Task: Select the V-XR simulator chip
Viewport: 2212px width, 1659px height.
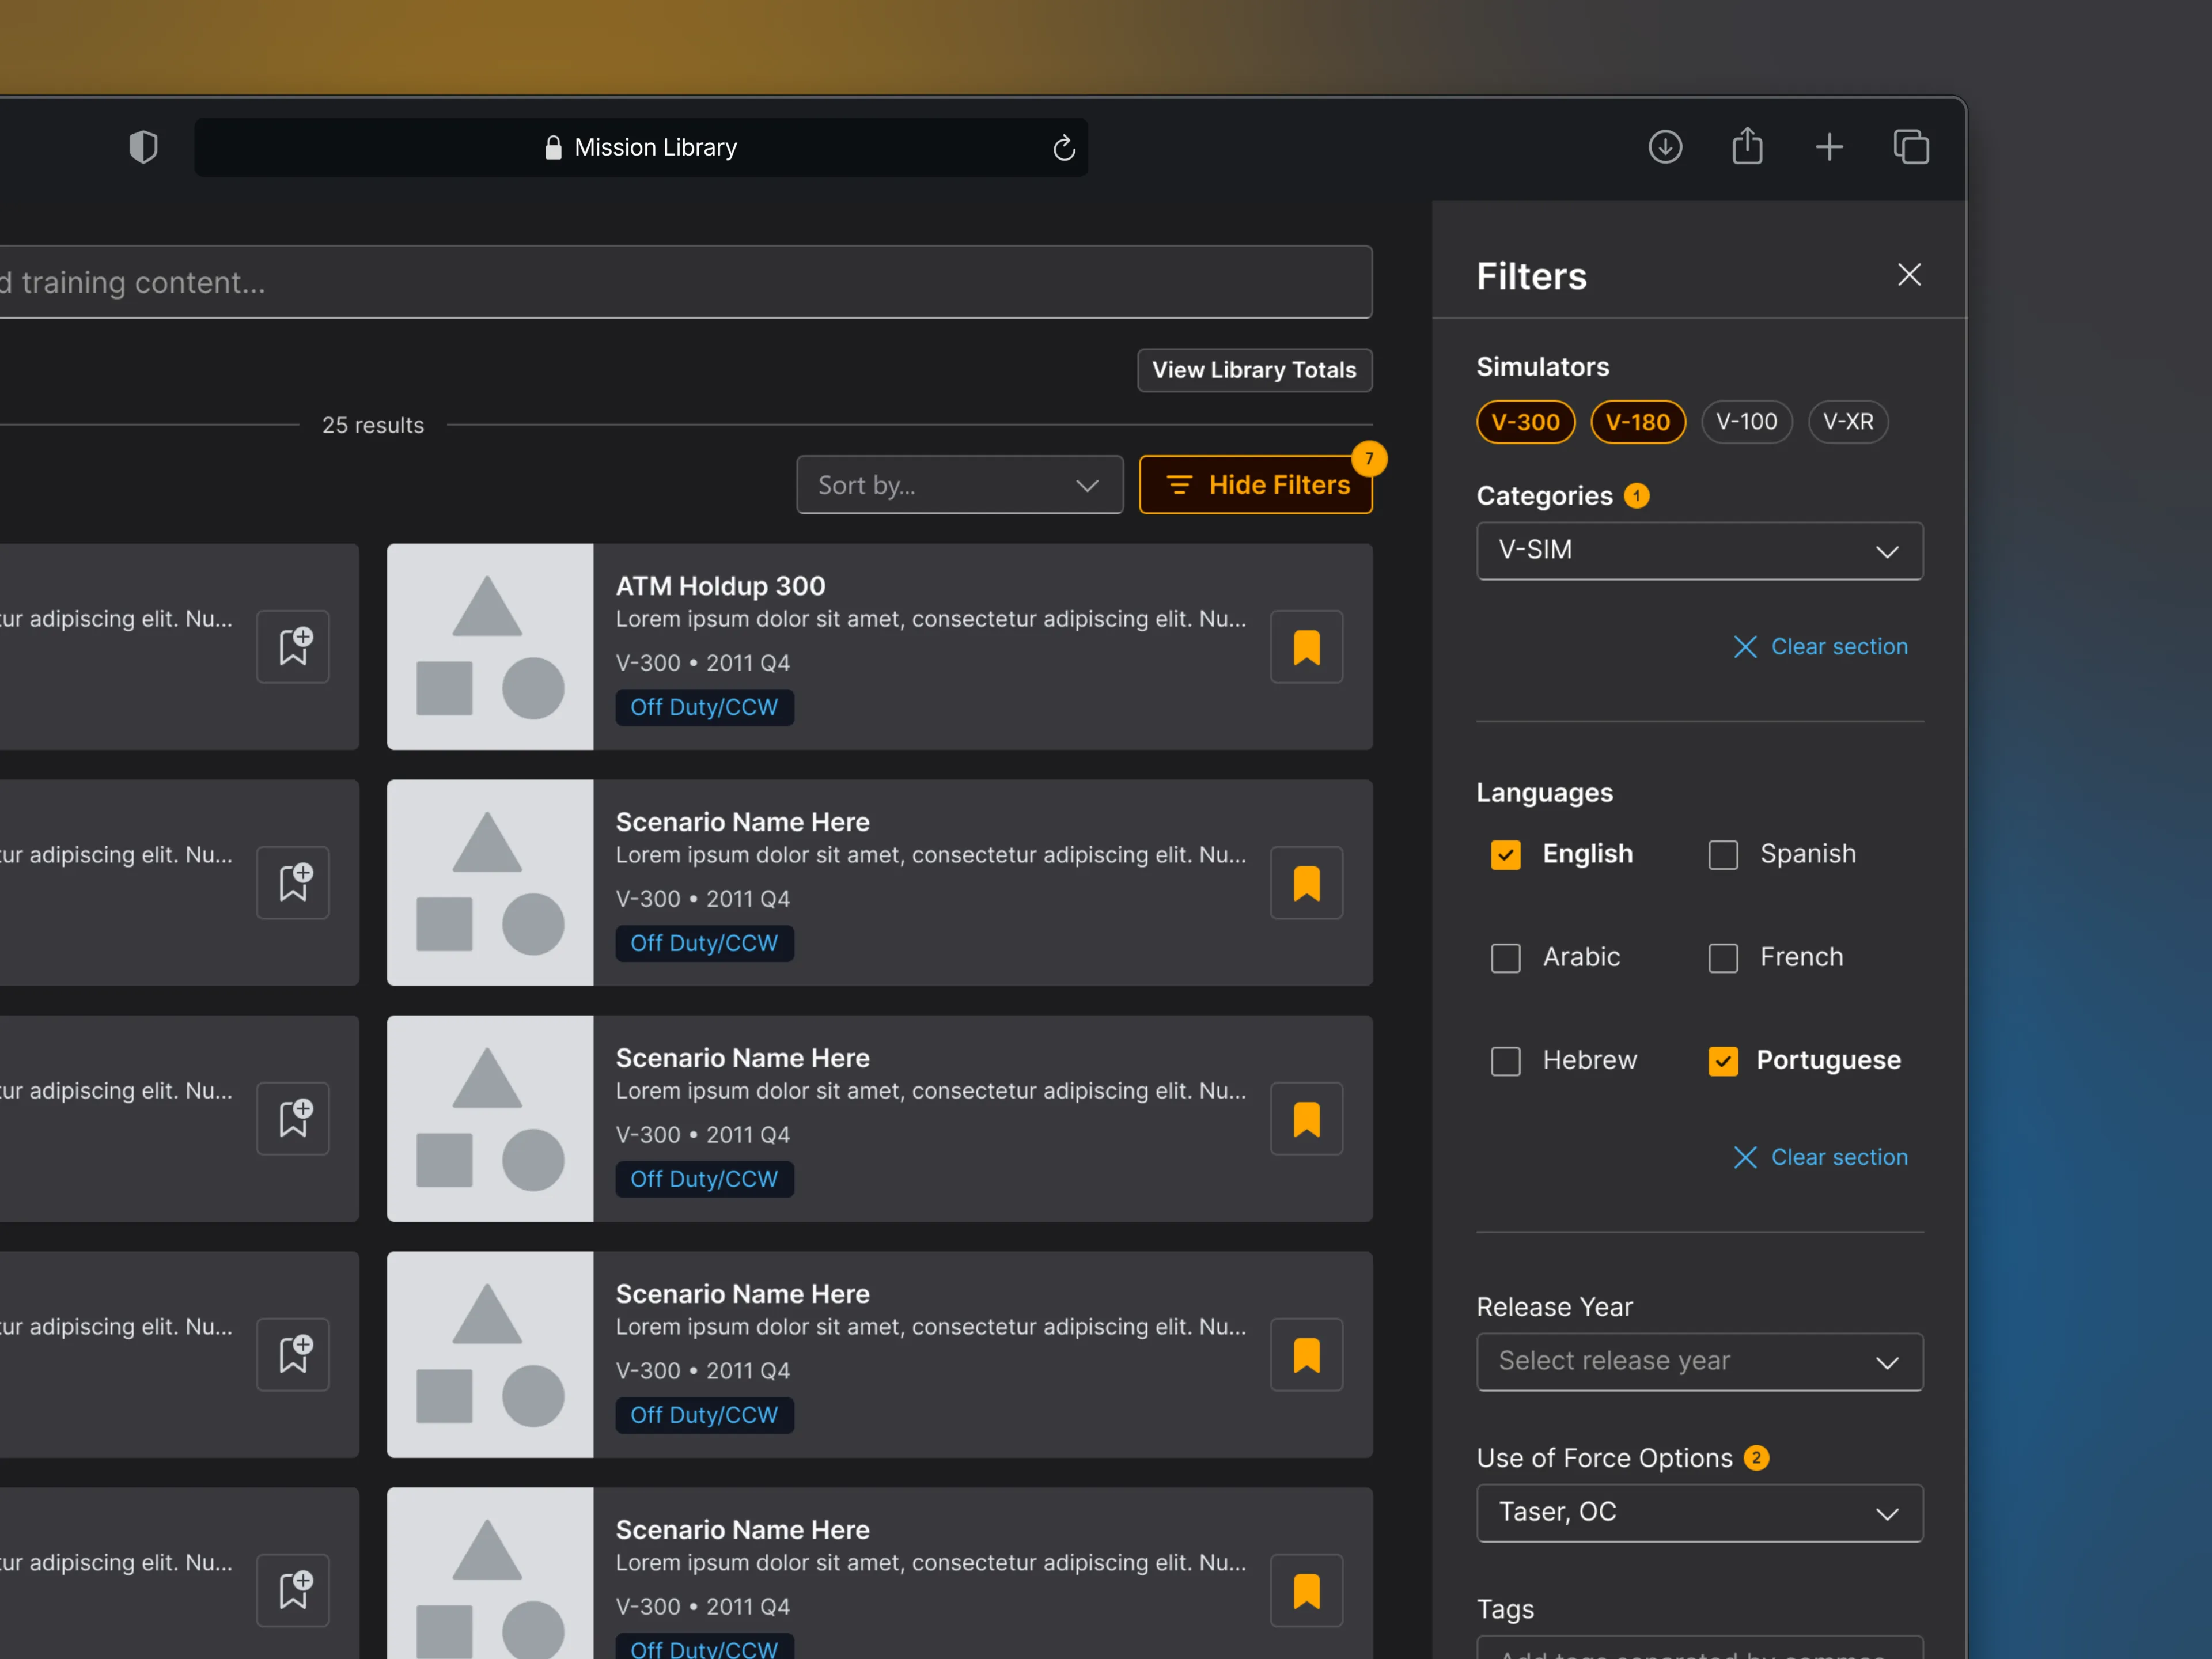Action: pyautogui.click(x=1848, y=422)
